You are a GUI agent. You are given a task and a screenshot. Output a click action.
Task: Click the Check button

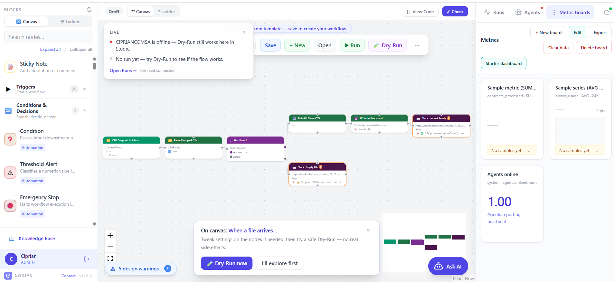(455, 12)
